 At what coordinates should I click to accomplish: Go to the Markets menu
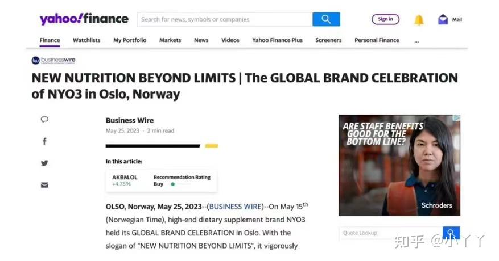click(x=170, y=40)
